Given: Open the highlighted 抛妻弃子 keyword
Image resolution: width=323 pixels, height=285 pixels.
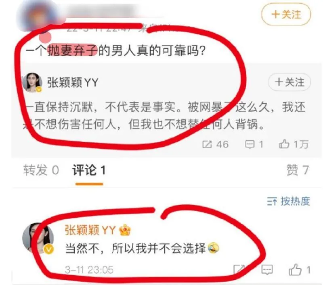Looking at the screenshot, I should [x=72, y=50].
